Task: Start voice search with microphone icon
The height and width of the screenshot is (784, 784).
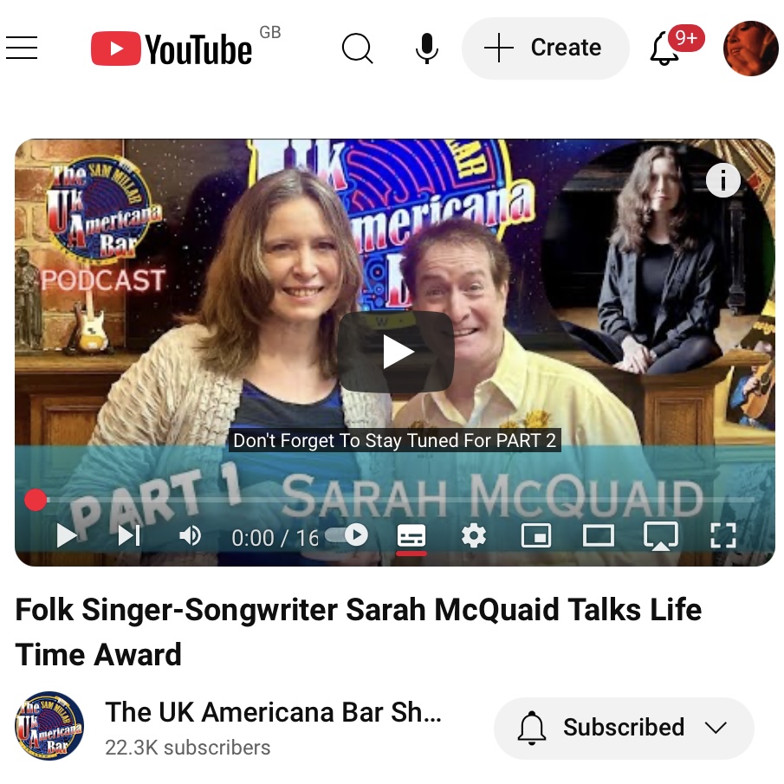Action: [x=427, y=49]
